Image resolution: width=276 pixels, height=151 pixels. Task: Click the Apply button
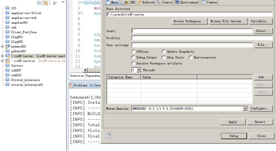click(x=233, y=122)
